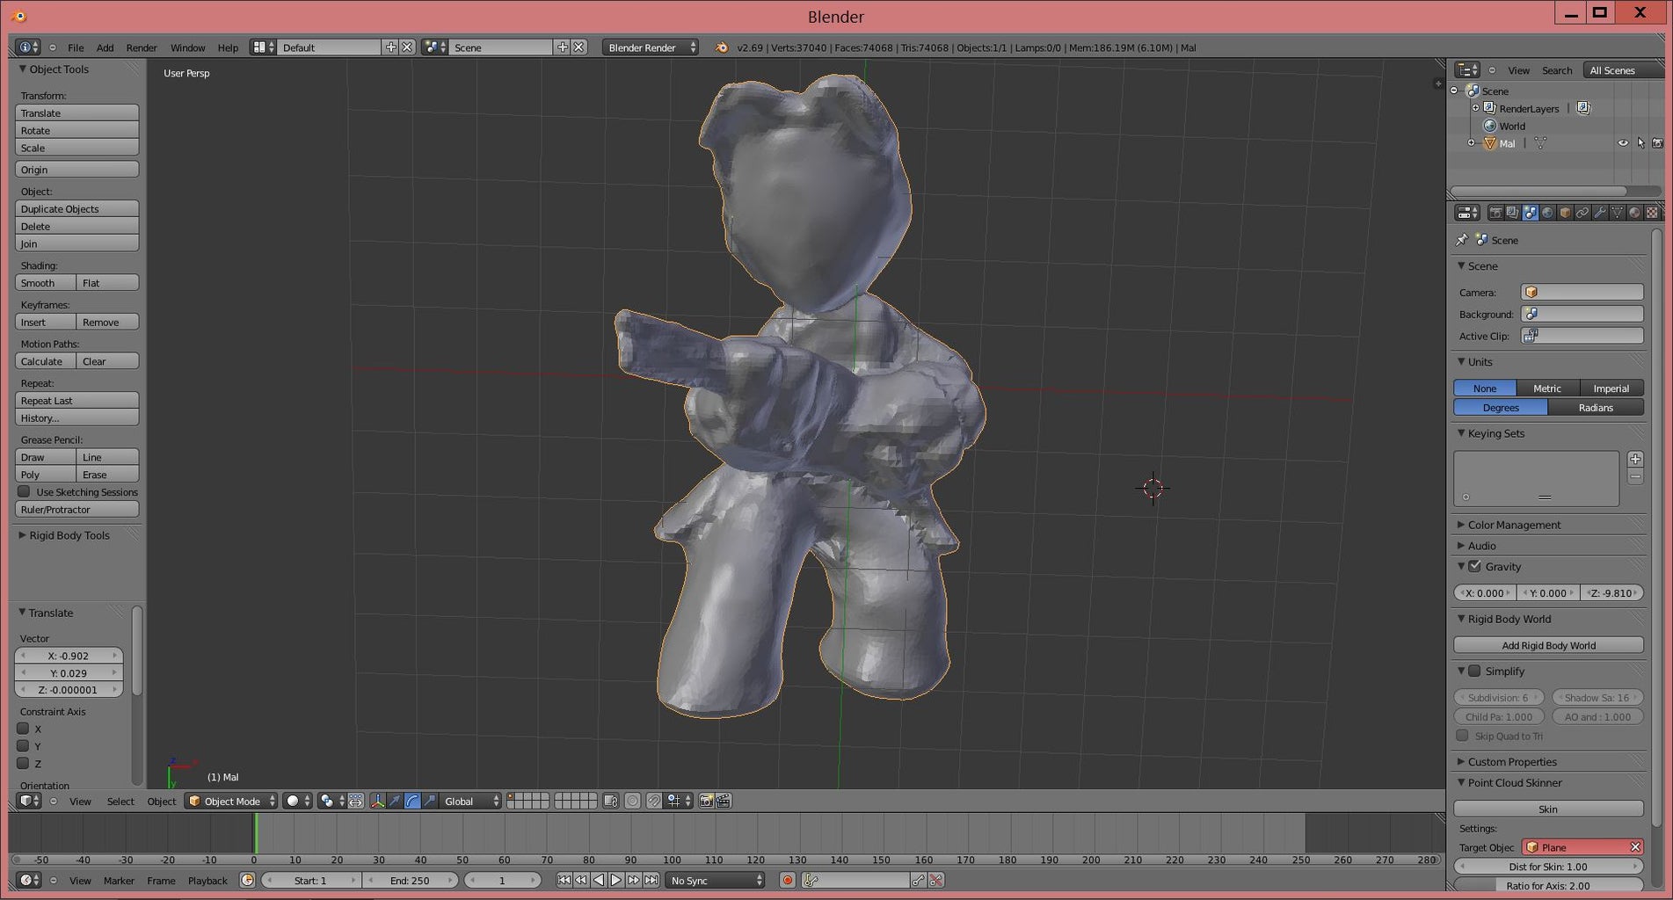Toggle the 3D manipulator widget icon
Screen dimensions: 1673x900
click(x=377, y=801)
